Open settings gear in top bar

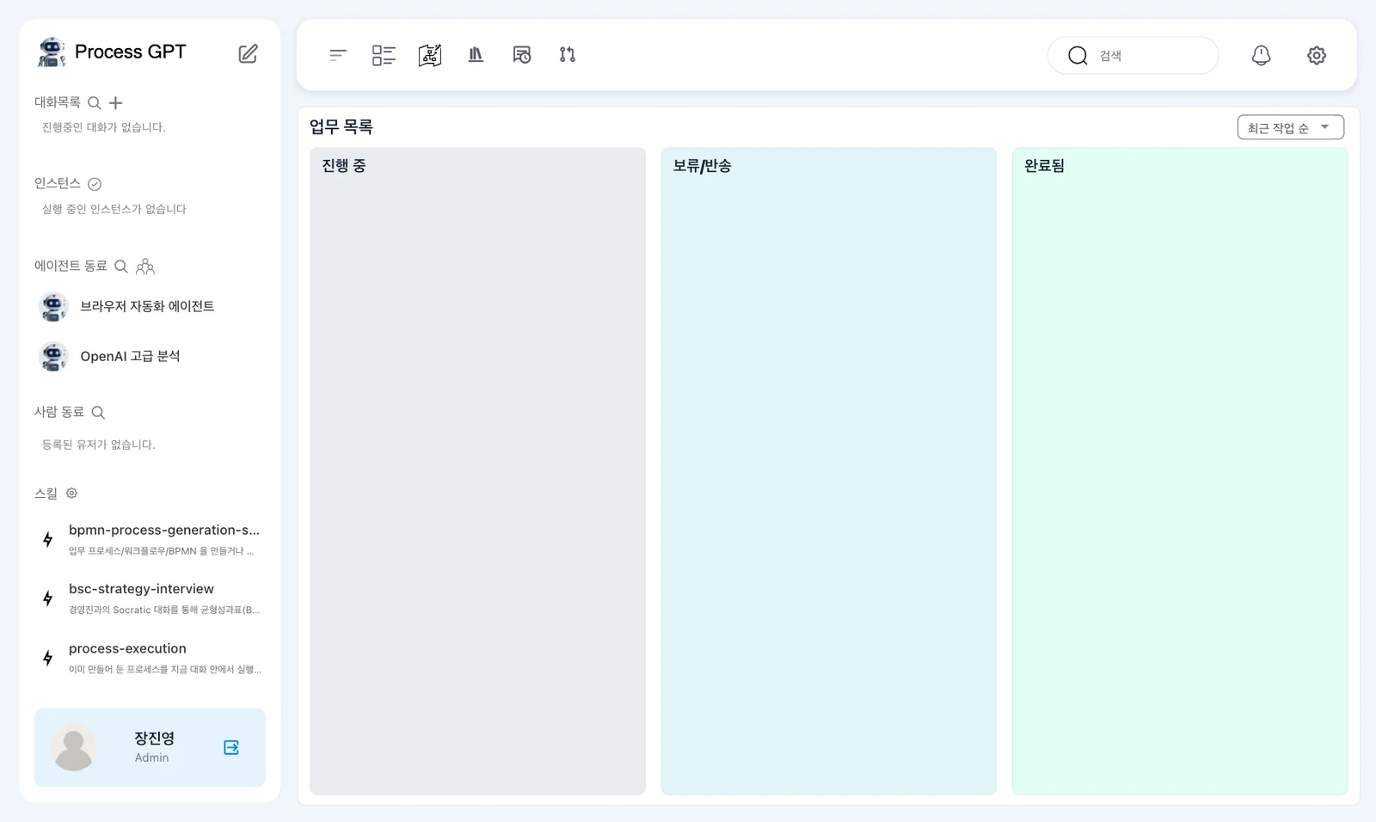point(1317,55)
